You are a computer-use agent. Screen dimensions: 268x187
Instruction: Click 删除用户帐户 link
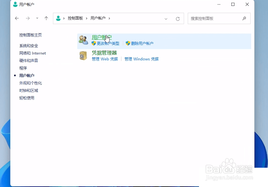(142, 43)
